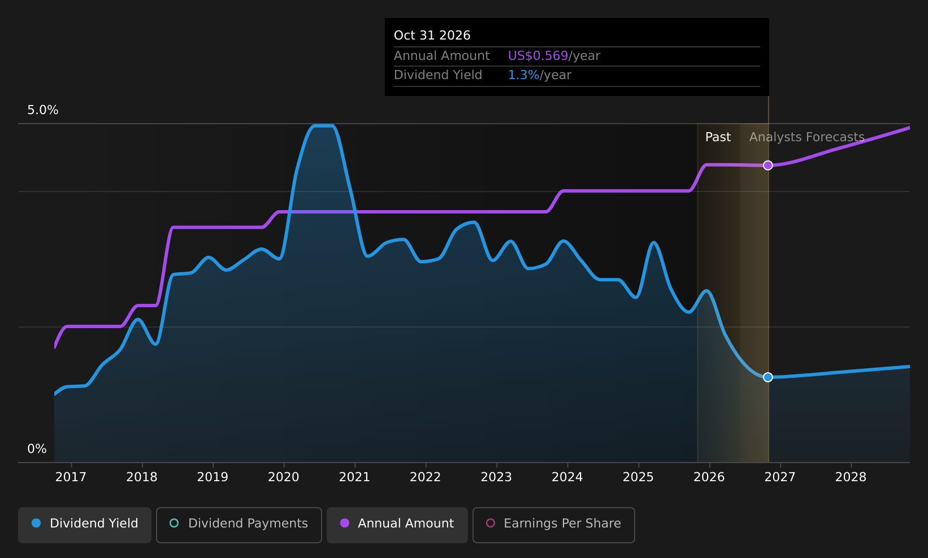Image resolution: width=928 pixels, height=558 pixels.
Task: Click the 'Past' region label
Action: [718, 137]
